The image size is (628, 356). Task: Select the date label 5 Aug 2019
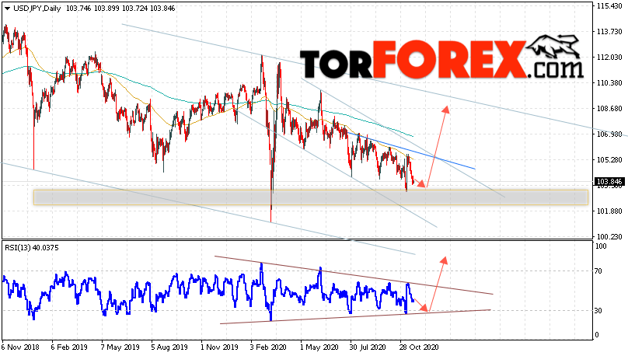click(x=169, y=347)
